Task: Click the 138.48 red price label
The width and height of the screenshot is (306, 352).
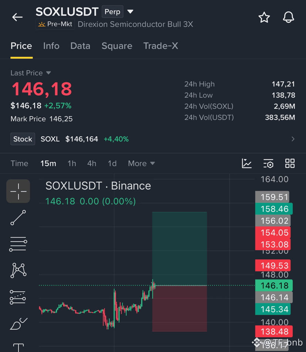Action: tap(274, 332)
